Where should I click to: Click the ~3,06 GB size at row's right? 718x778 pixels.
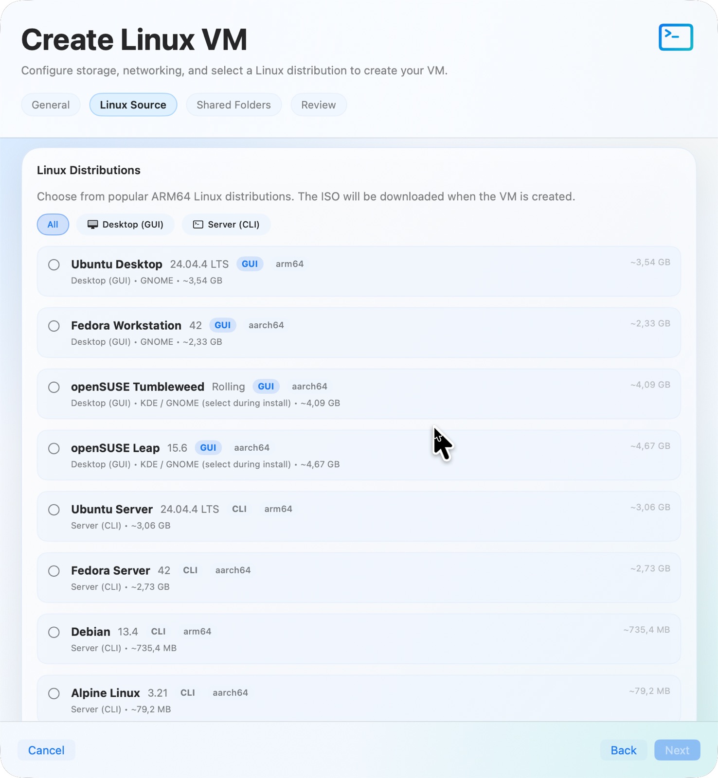tap(650, 507)
